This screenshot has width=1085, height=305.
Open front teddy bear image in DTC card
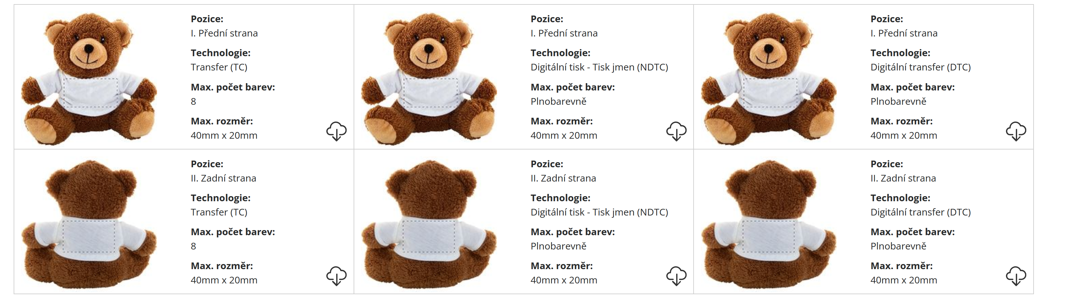coord(769,79)
